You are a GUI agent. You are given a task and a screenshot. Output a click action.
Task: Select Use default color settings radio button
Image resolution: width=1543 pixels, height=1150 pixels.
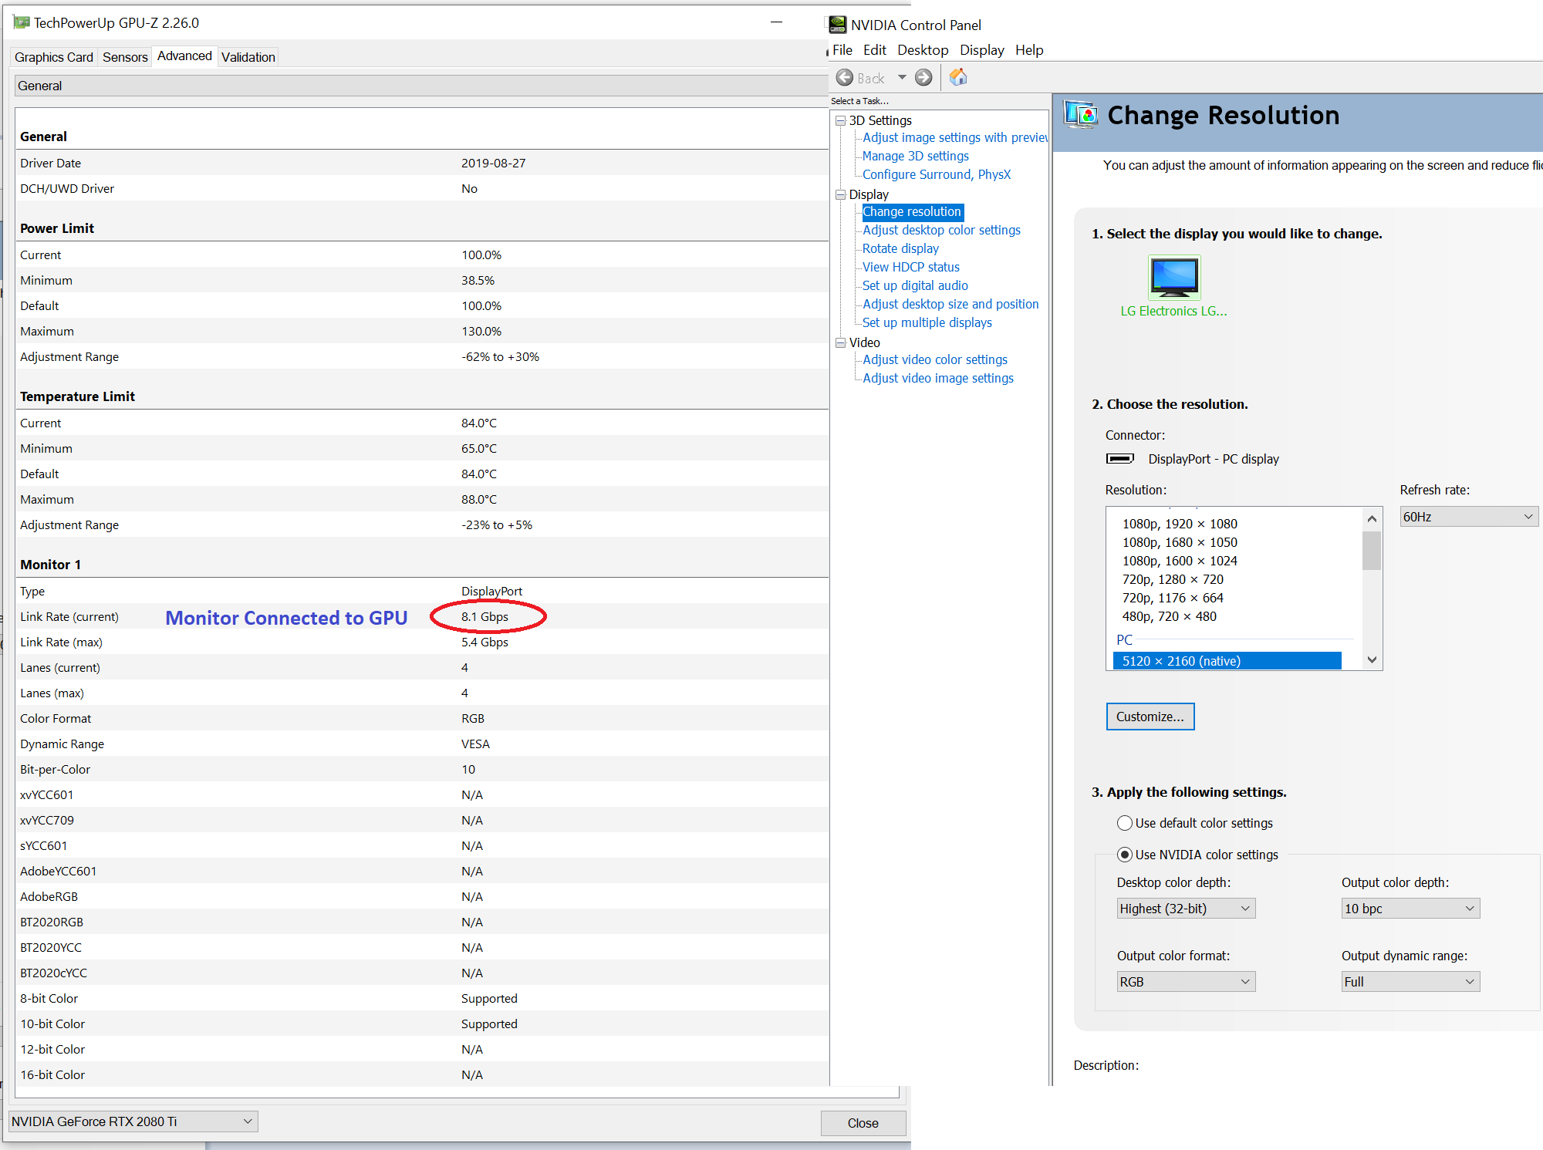[x=1125, y=823]
